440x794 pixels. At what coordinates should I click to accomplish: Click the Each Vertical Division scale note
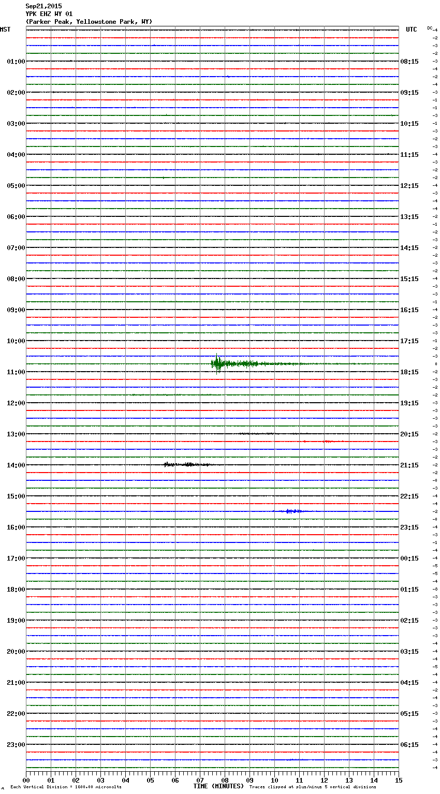pyautogui.click(x=66, y=787)
